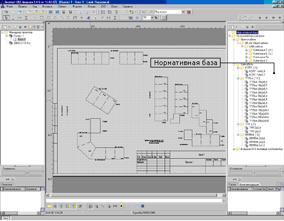Image resolution: width=284 pixels, height=221 pixels.
Task: Toggle the green grid snap icon below canvas
Action: pyautogui.click(x=61, y=206)
